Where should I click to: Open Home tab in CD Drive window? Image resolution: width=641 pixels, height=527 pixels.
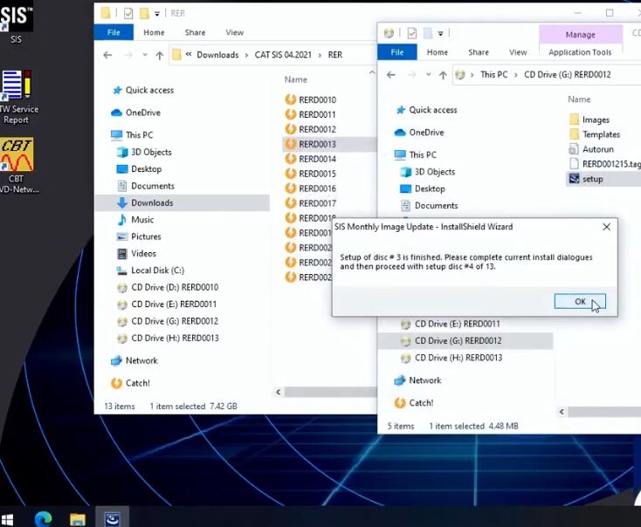pyautogui.click(x=437, y=52)
